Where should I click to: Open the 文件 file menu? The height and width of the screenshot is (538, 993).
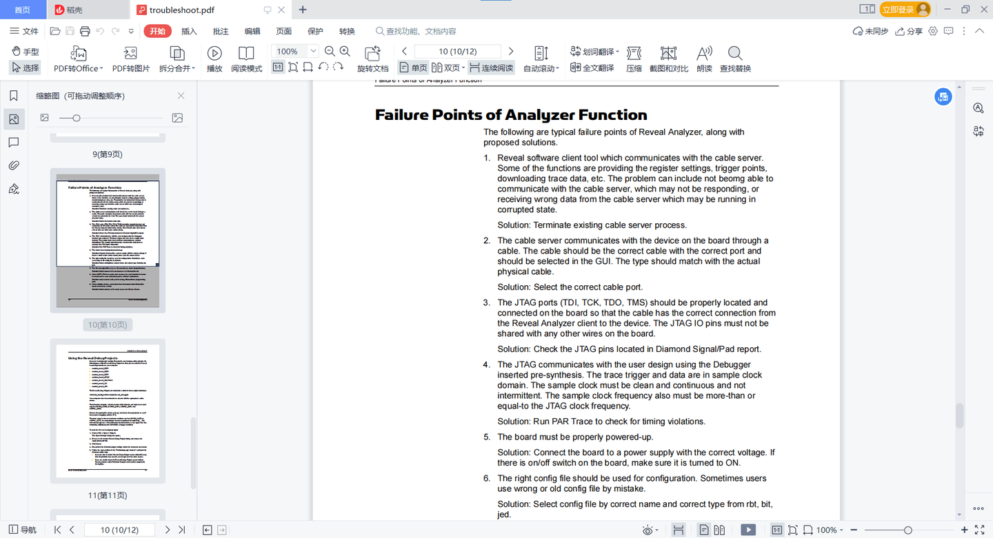point(24,31)
